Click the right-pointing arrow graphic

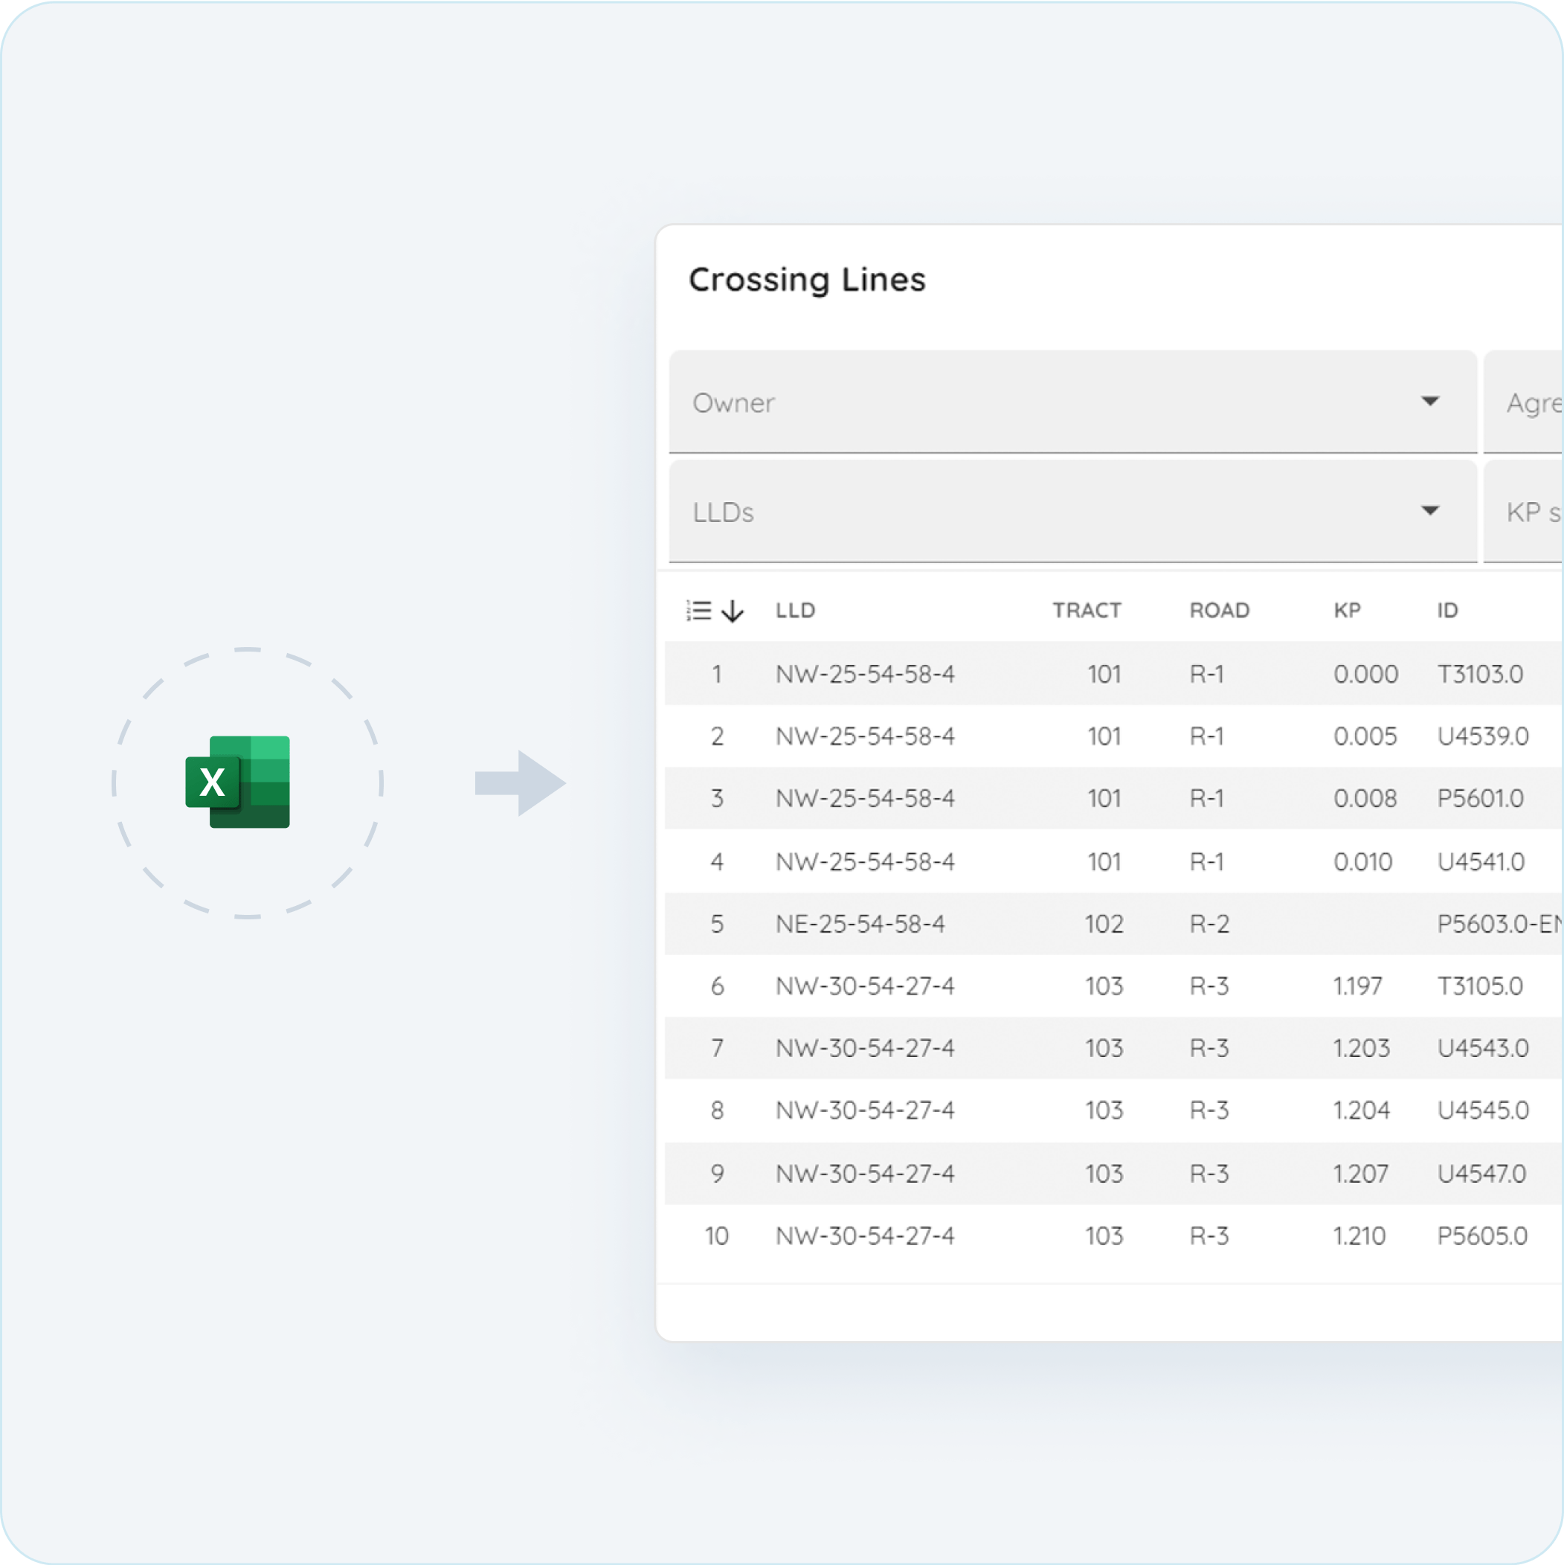click(x=520, y=783)
